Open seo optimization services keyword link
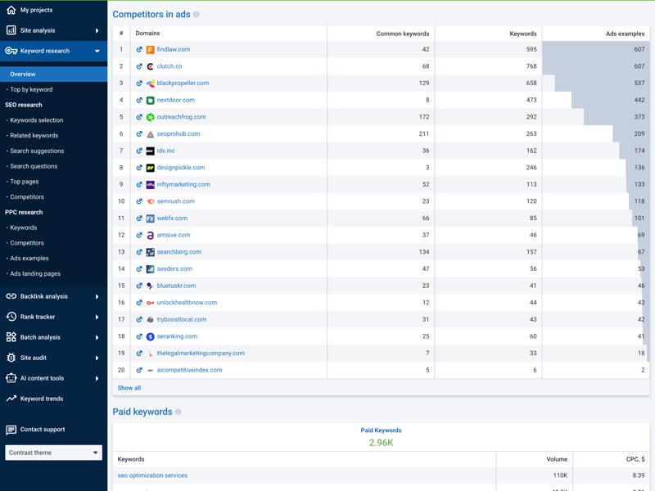Viewport: 655px width, 491px height. [x=152, y=475]
